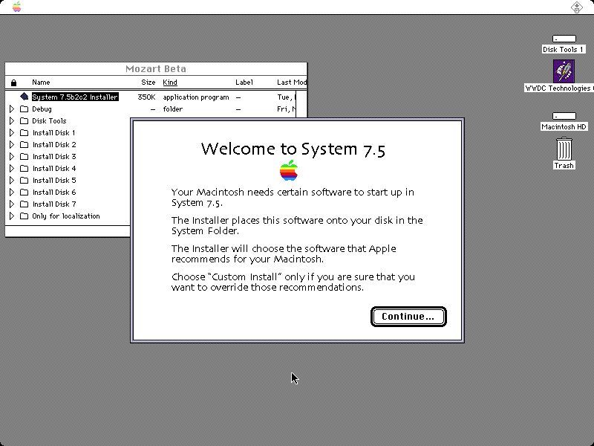Click the 350K size value
The width and height of the screenshot is (594, 446).
146,97
